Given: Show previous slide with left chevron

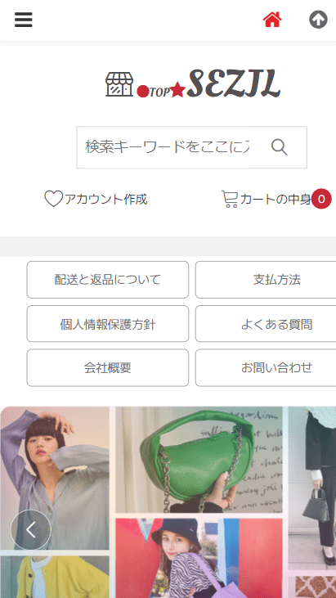Looking at the screenshot, I should pos(31,530).
